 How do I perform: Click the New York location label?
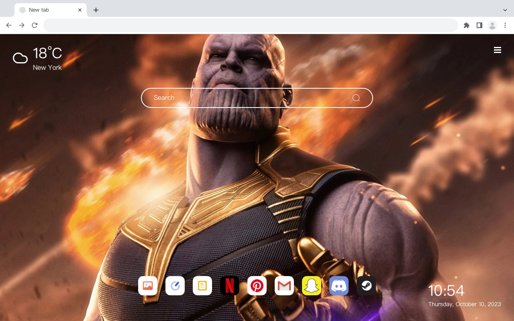point(47,68)
